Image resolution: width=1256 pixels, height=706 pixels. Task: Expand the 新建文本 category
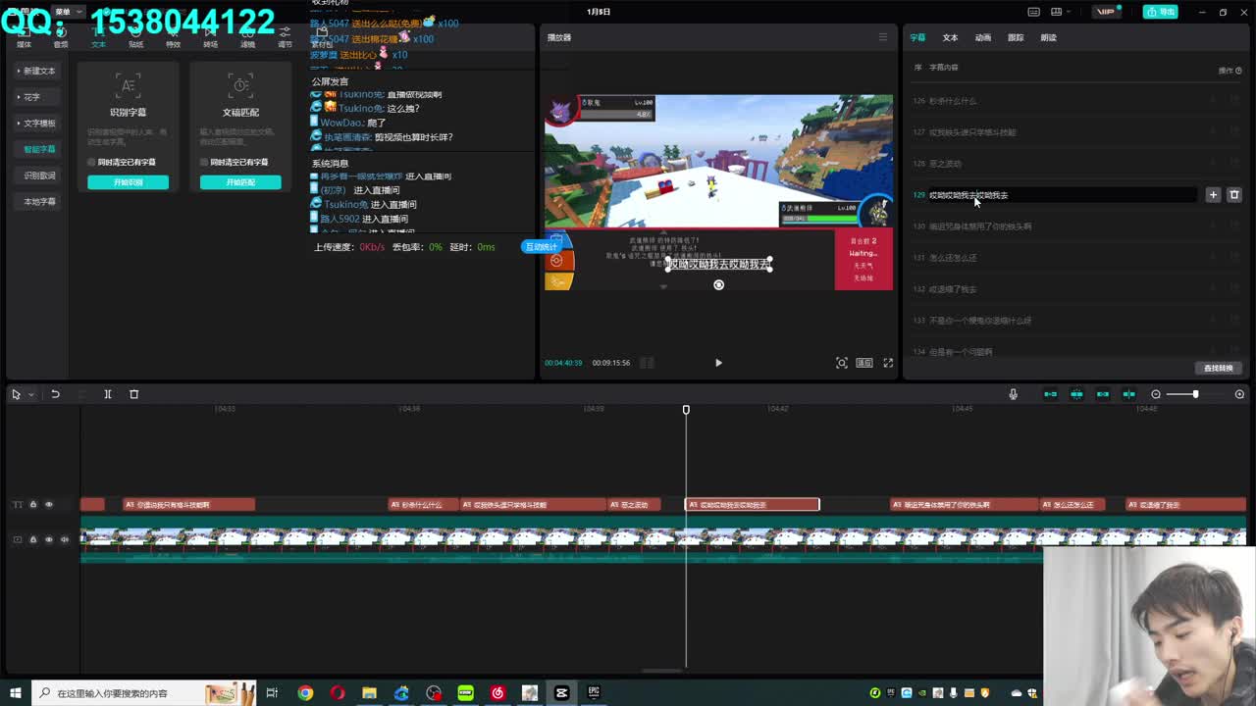coord(37,71)
